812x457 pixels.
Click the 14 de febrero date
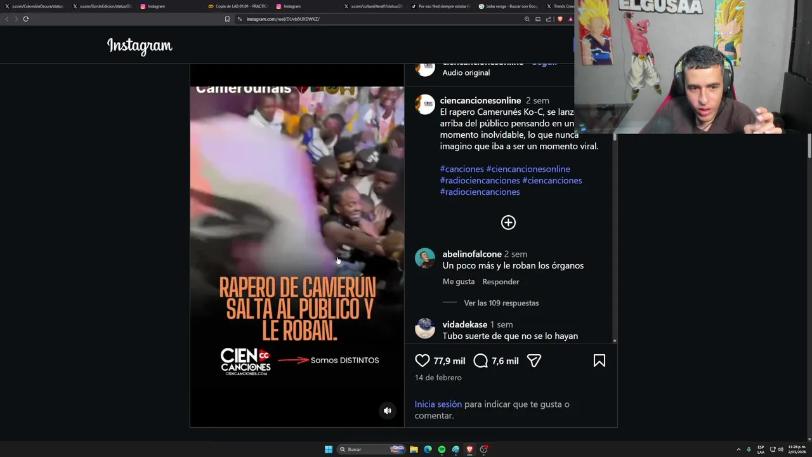(x=438, y=377)
